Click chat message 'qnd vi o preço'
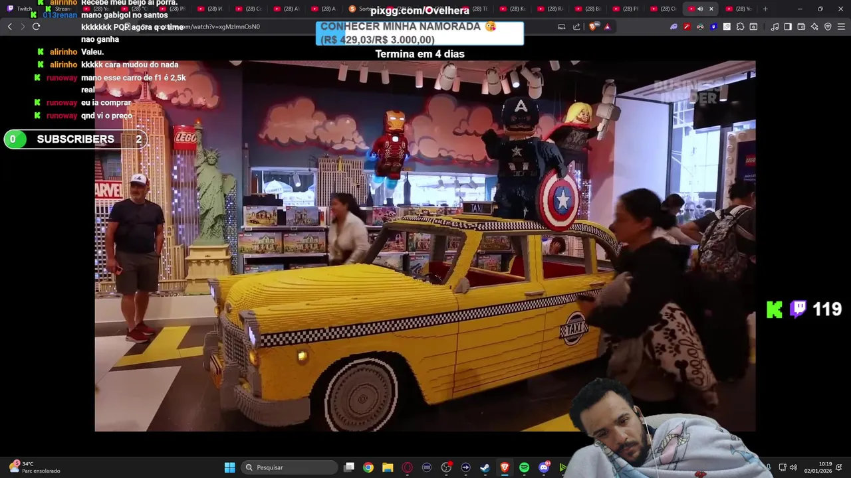This screenshot has height=478, width=851. [x=107, y=116]
